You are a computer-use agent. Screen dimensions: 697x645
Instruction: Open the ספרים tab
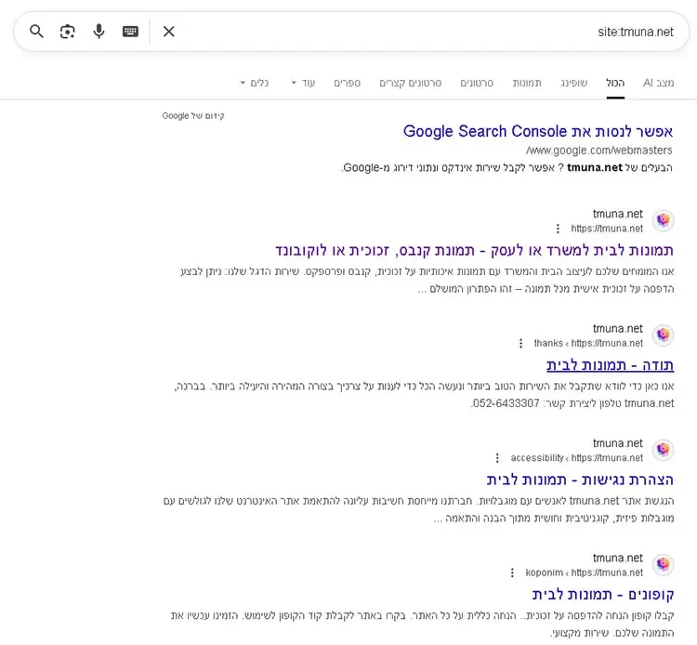pyautogui.click(x=348, y=83)
